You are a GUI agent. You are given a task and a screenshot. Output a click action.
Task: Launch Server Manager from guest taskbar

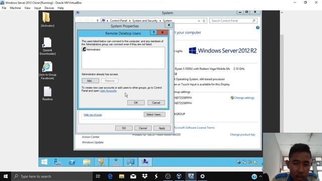coord(57,162)
